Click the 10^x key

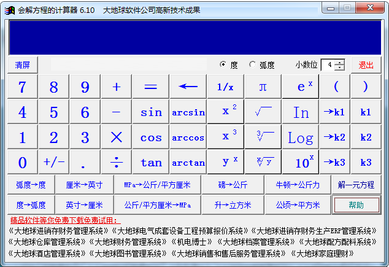pos(301,162)
